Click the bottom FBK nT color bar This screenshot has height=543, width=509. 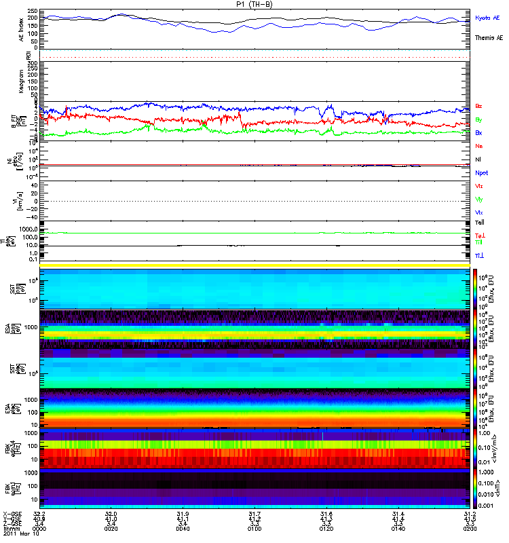click(x=476, y=489)
